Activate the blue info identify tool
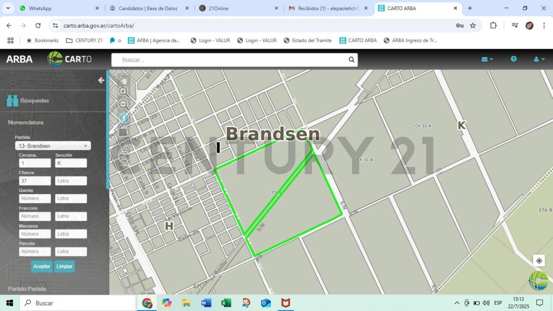The width and height of the screenshot is (553, 311). [123, 118]
